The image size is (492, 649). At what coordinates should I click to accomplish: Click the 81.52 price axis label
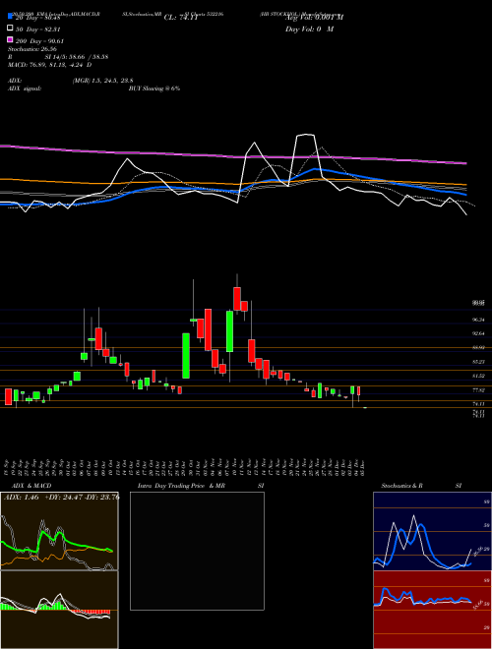[478, 376]
